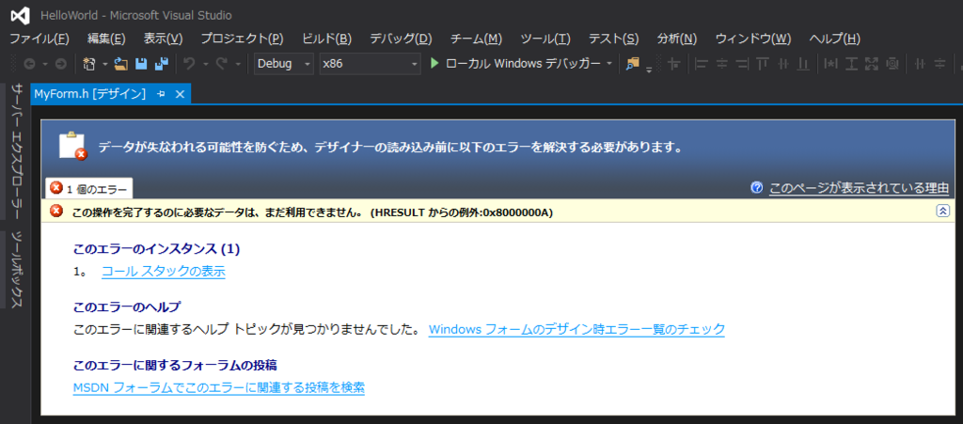Click the Save All multi-disk icon
Image resolution: width=963 pixels, height=424 pixels.
161,63
